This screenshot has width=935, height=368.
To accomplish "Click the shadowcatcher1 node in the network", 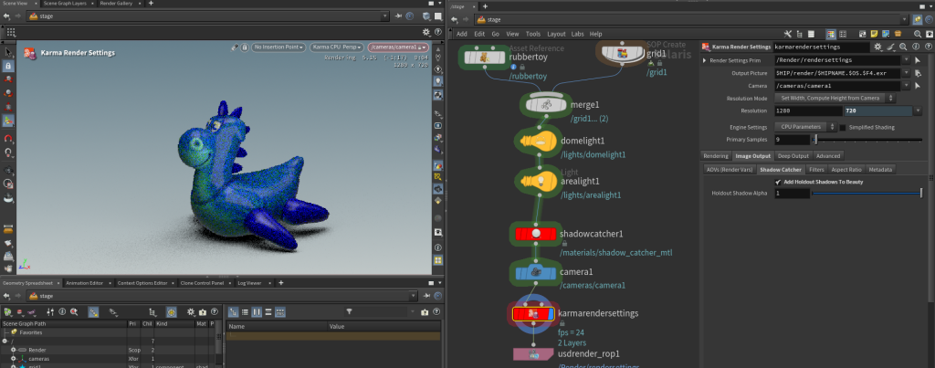I will click(536, 234).
